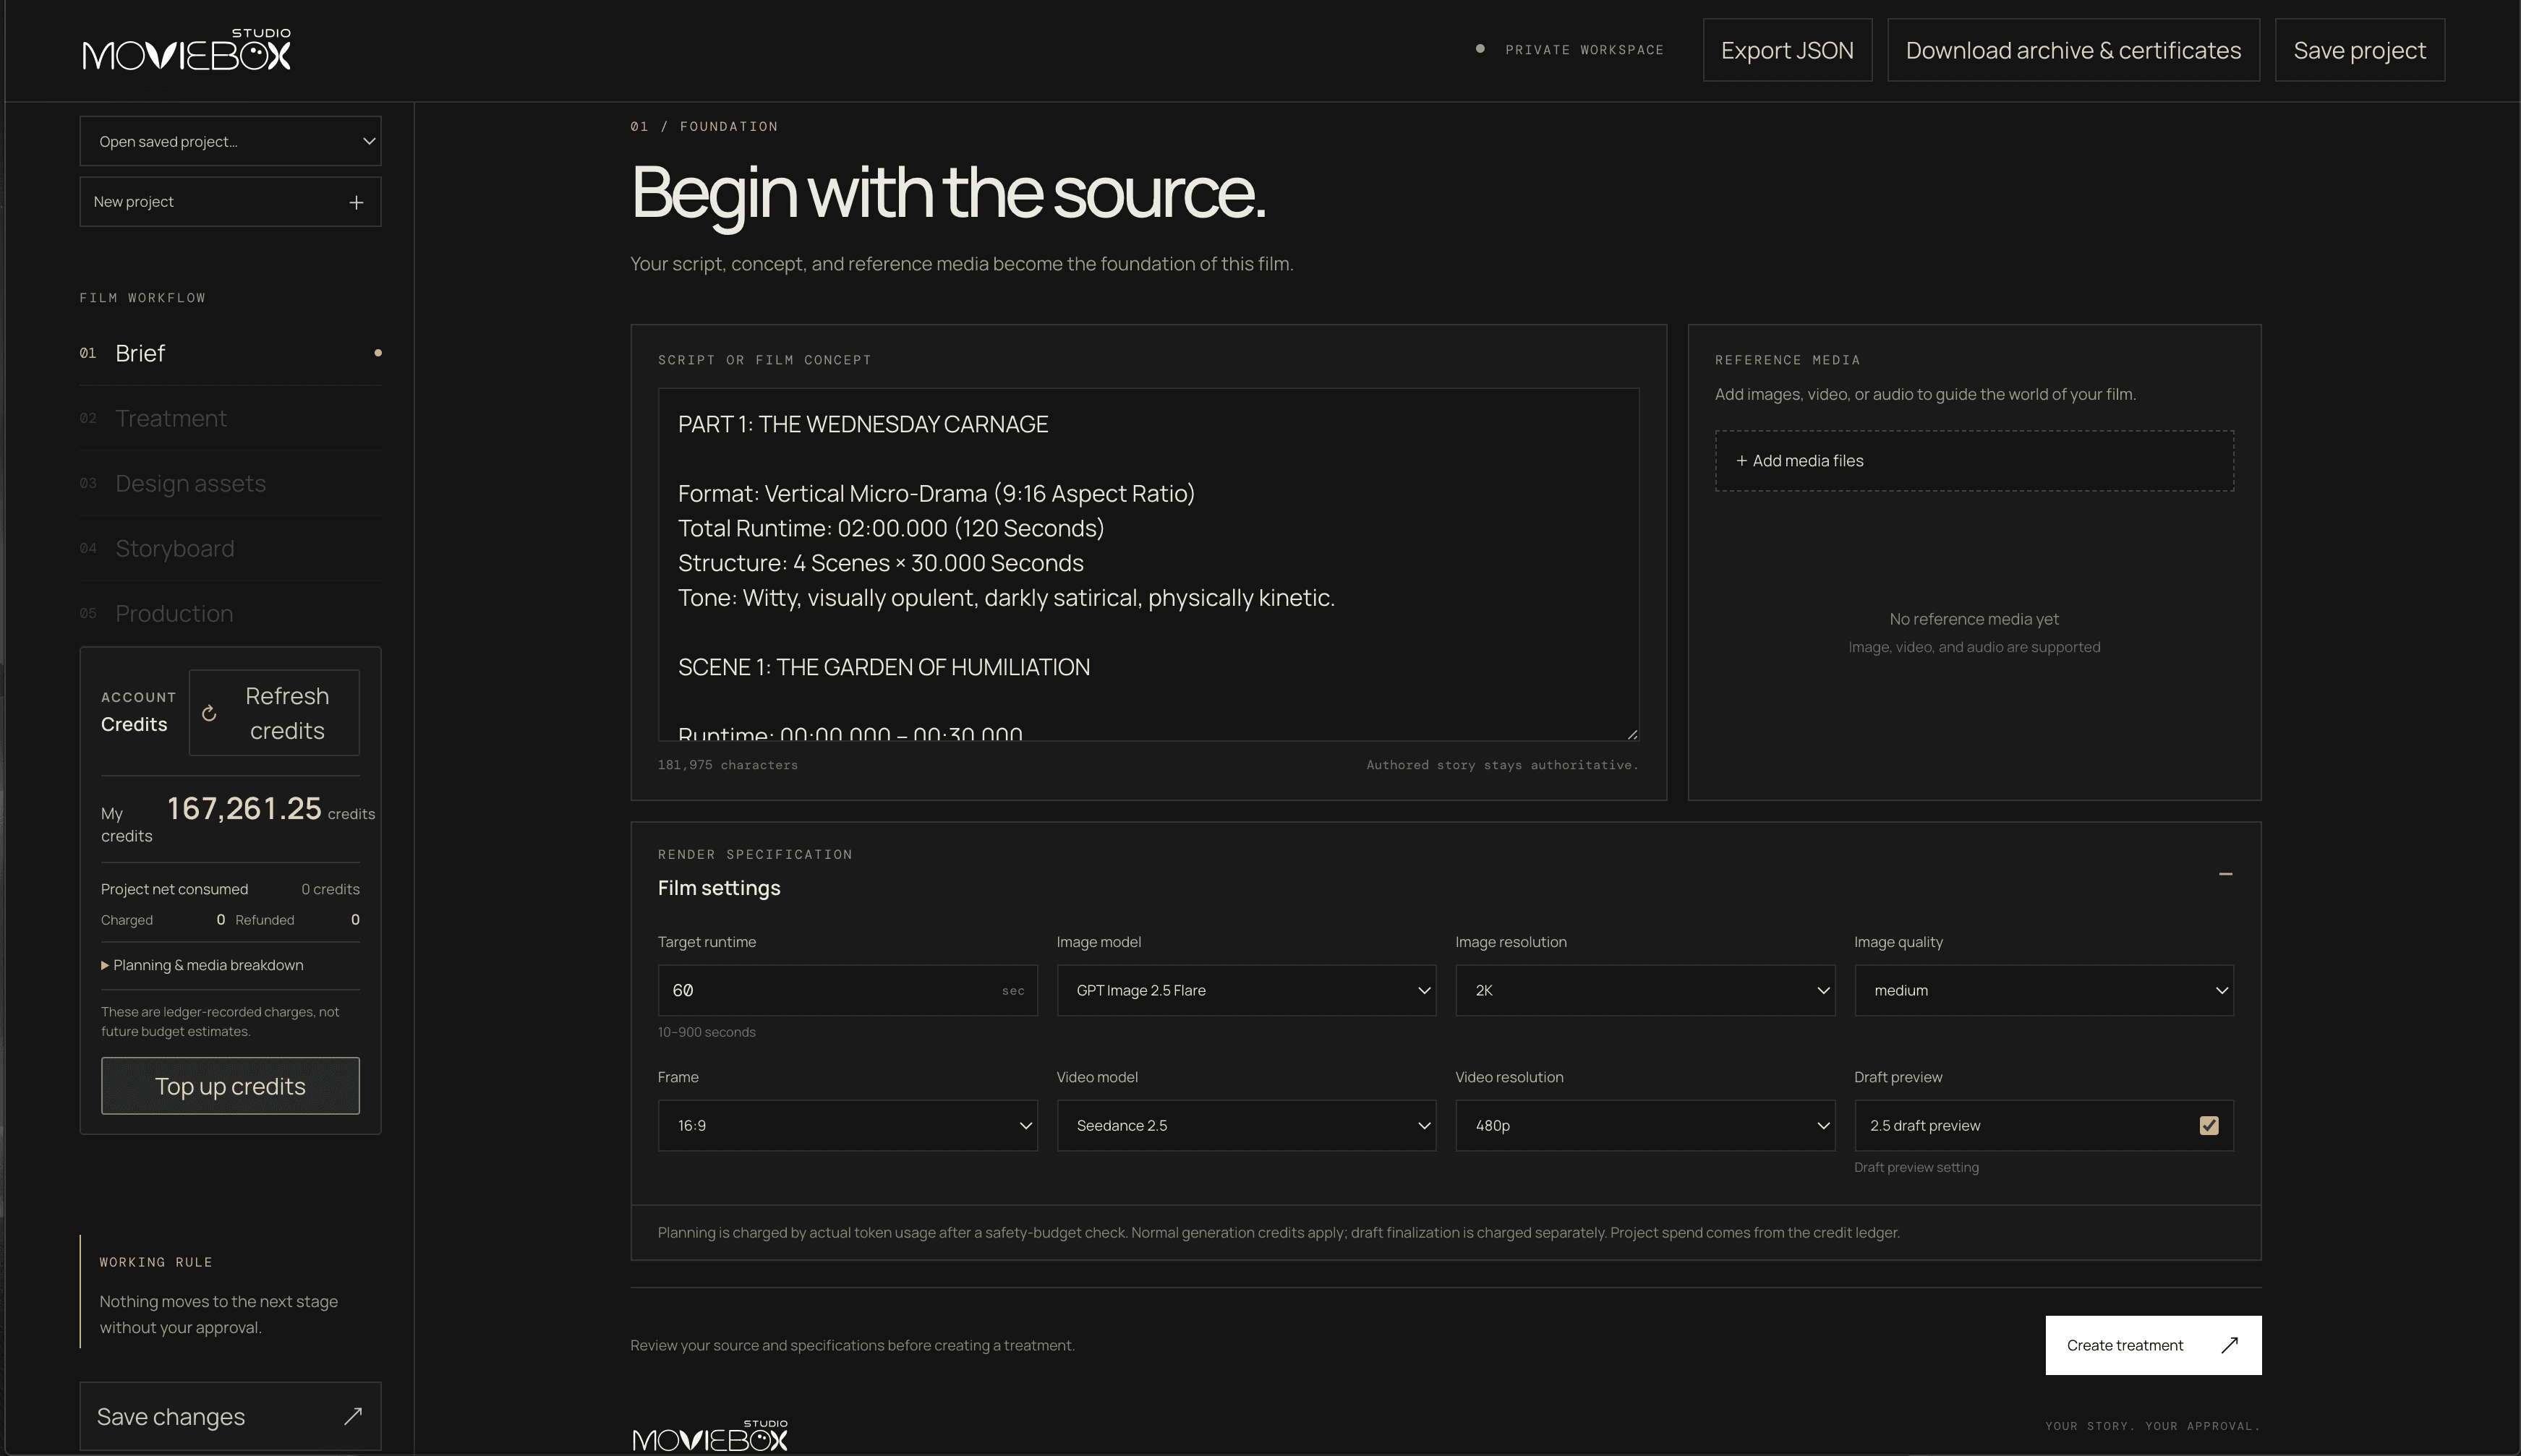Viewport: 2521px width, 1456px height.
Task: Click the textarea resize grip icon
Action: tap(1632, 734)
